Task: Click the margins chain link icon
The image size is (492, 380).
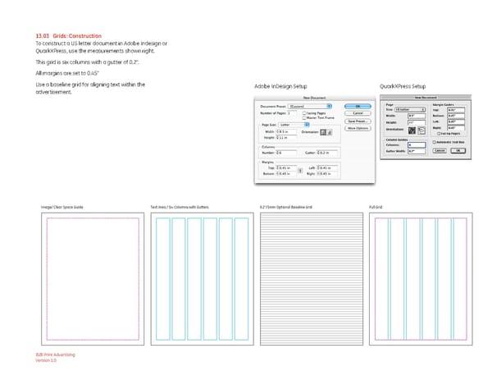Action: pos(299,170)
